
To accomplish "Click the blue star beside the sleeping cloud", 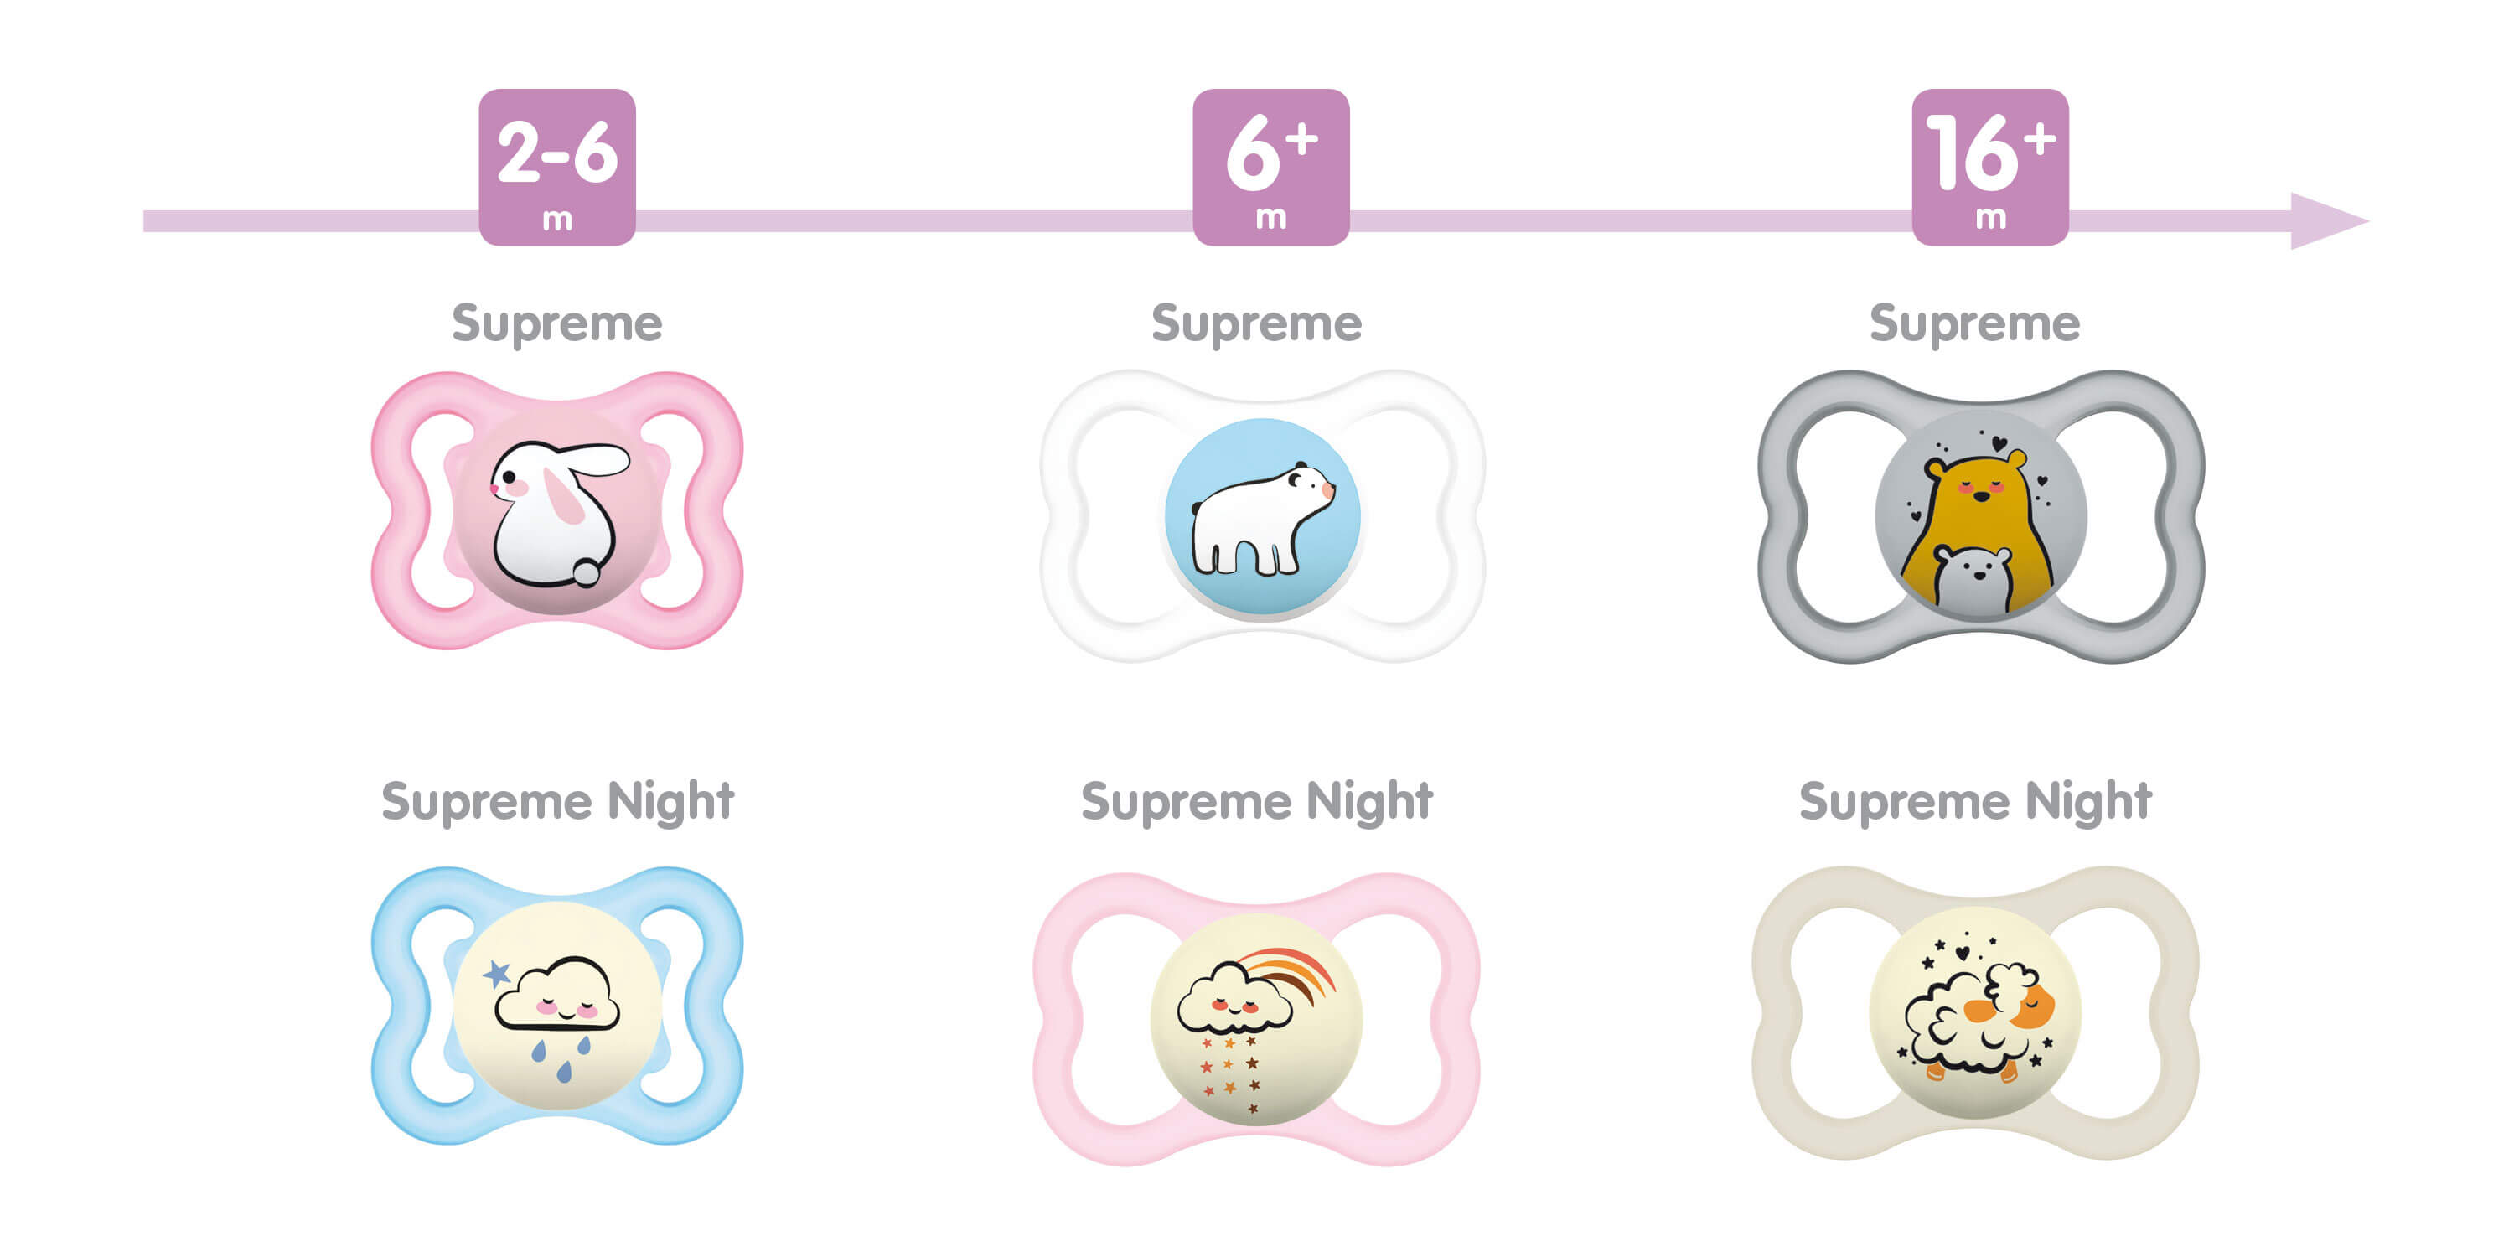I will pos(498,973).
